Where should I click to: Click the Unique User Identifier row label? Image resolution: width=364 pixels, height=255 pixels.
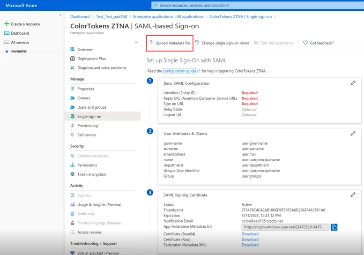pyautogui.click(x=182, y=171)
